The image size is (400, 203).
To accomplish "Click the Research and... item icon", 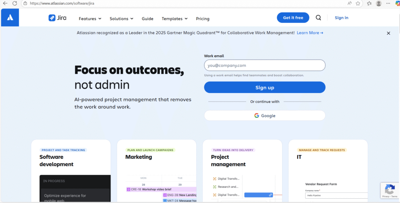I will 214,187.
